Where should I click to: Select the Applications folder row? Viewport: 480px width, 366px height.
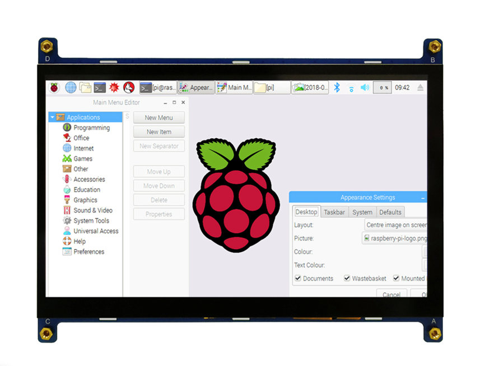85,118
